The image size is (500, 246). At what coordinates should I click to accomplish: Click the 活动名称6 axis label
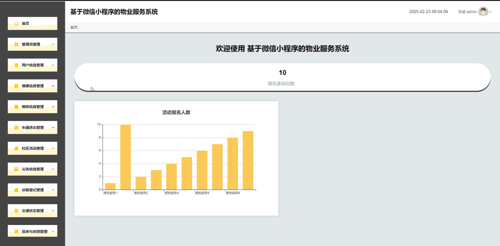[x=202, y=193]
